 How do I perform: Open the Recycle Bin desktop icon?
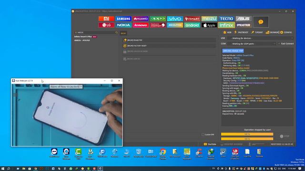[139, 153]
